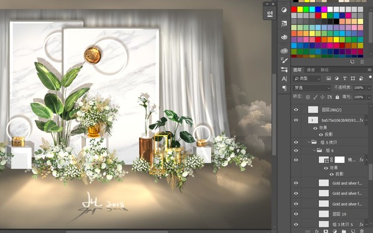Toggle lock position move icon
The width and height of the screenshot is (373, 233).
coord(322,97)
